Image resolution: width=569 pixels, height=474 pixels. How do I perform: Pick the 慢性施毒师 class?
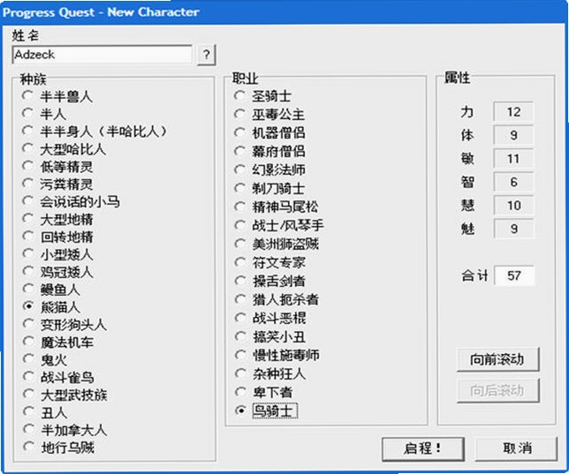click(276, 355)
